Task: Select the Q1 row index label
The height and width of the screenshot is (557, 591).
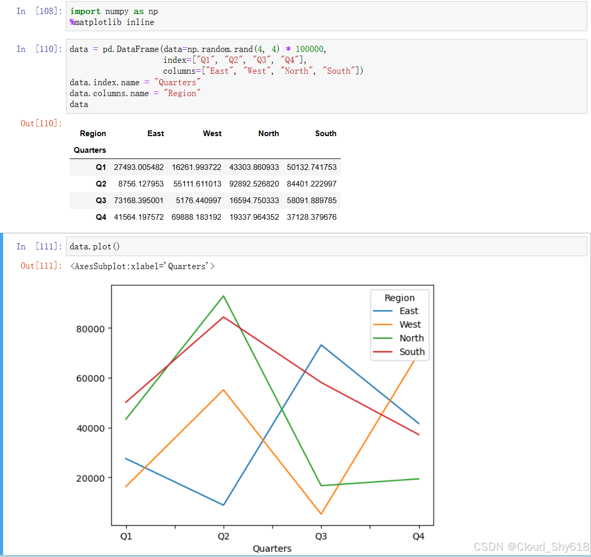Action: point(101,167)
